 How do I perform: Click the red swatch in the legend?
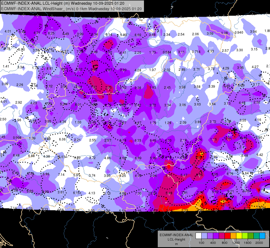click(228, 236)
